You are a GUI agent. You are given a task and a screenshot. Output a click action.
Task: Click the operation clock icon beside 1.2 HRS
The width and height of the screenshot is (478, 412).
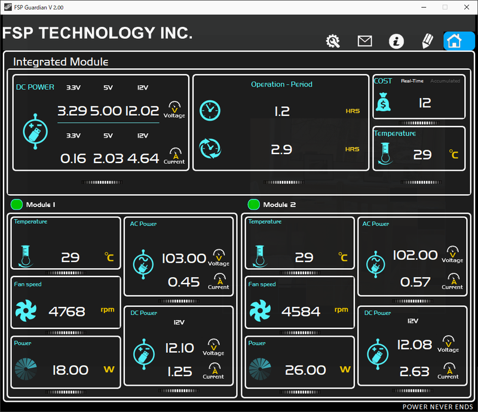pyautogui.click(x=210, y=110)
